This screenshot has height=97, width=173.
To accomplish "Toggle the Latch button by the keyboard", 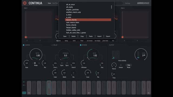I will [24, 93].
